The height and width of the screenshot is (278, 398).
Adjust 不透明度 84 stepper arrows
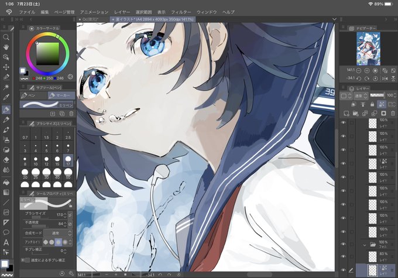[65, 224]
